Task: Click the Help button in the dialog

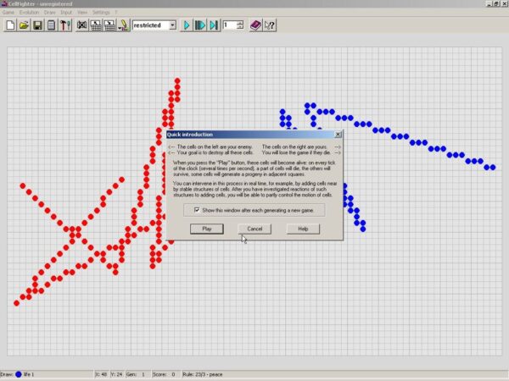Action: (x=302, y=229)
